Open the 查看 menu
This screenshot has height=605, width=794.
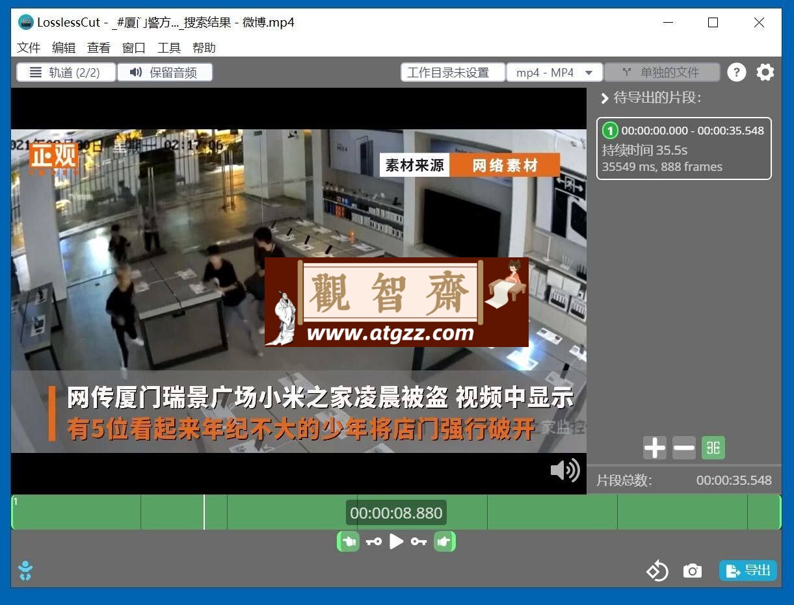[99, 47]
